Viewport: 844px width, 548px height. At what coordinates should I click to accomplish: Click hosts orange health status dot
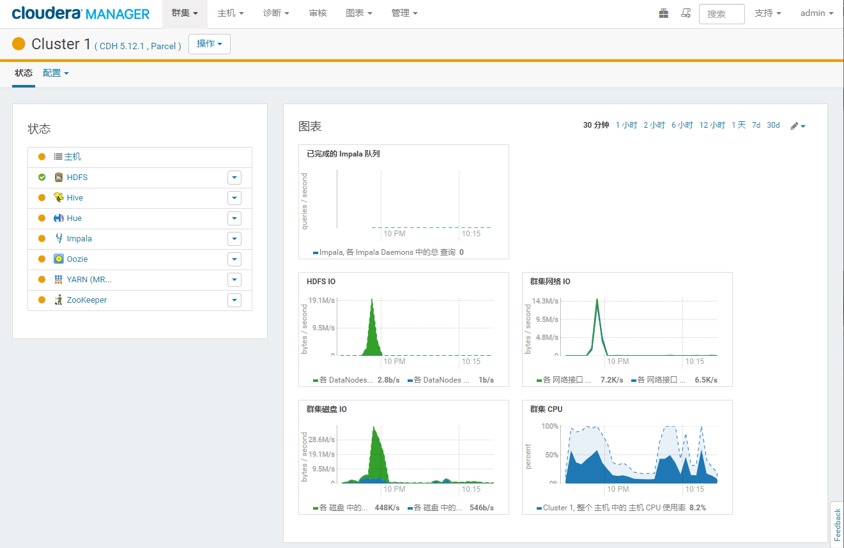coord(42,156)
